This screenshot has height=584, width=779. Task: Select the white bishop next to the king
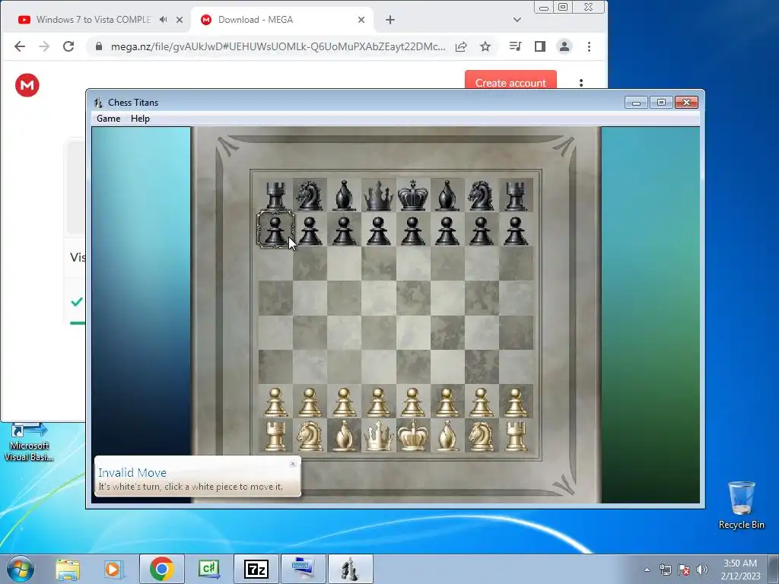[447, 436]
